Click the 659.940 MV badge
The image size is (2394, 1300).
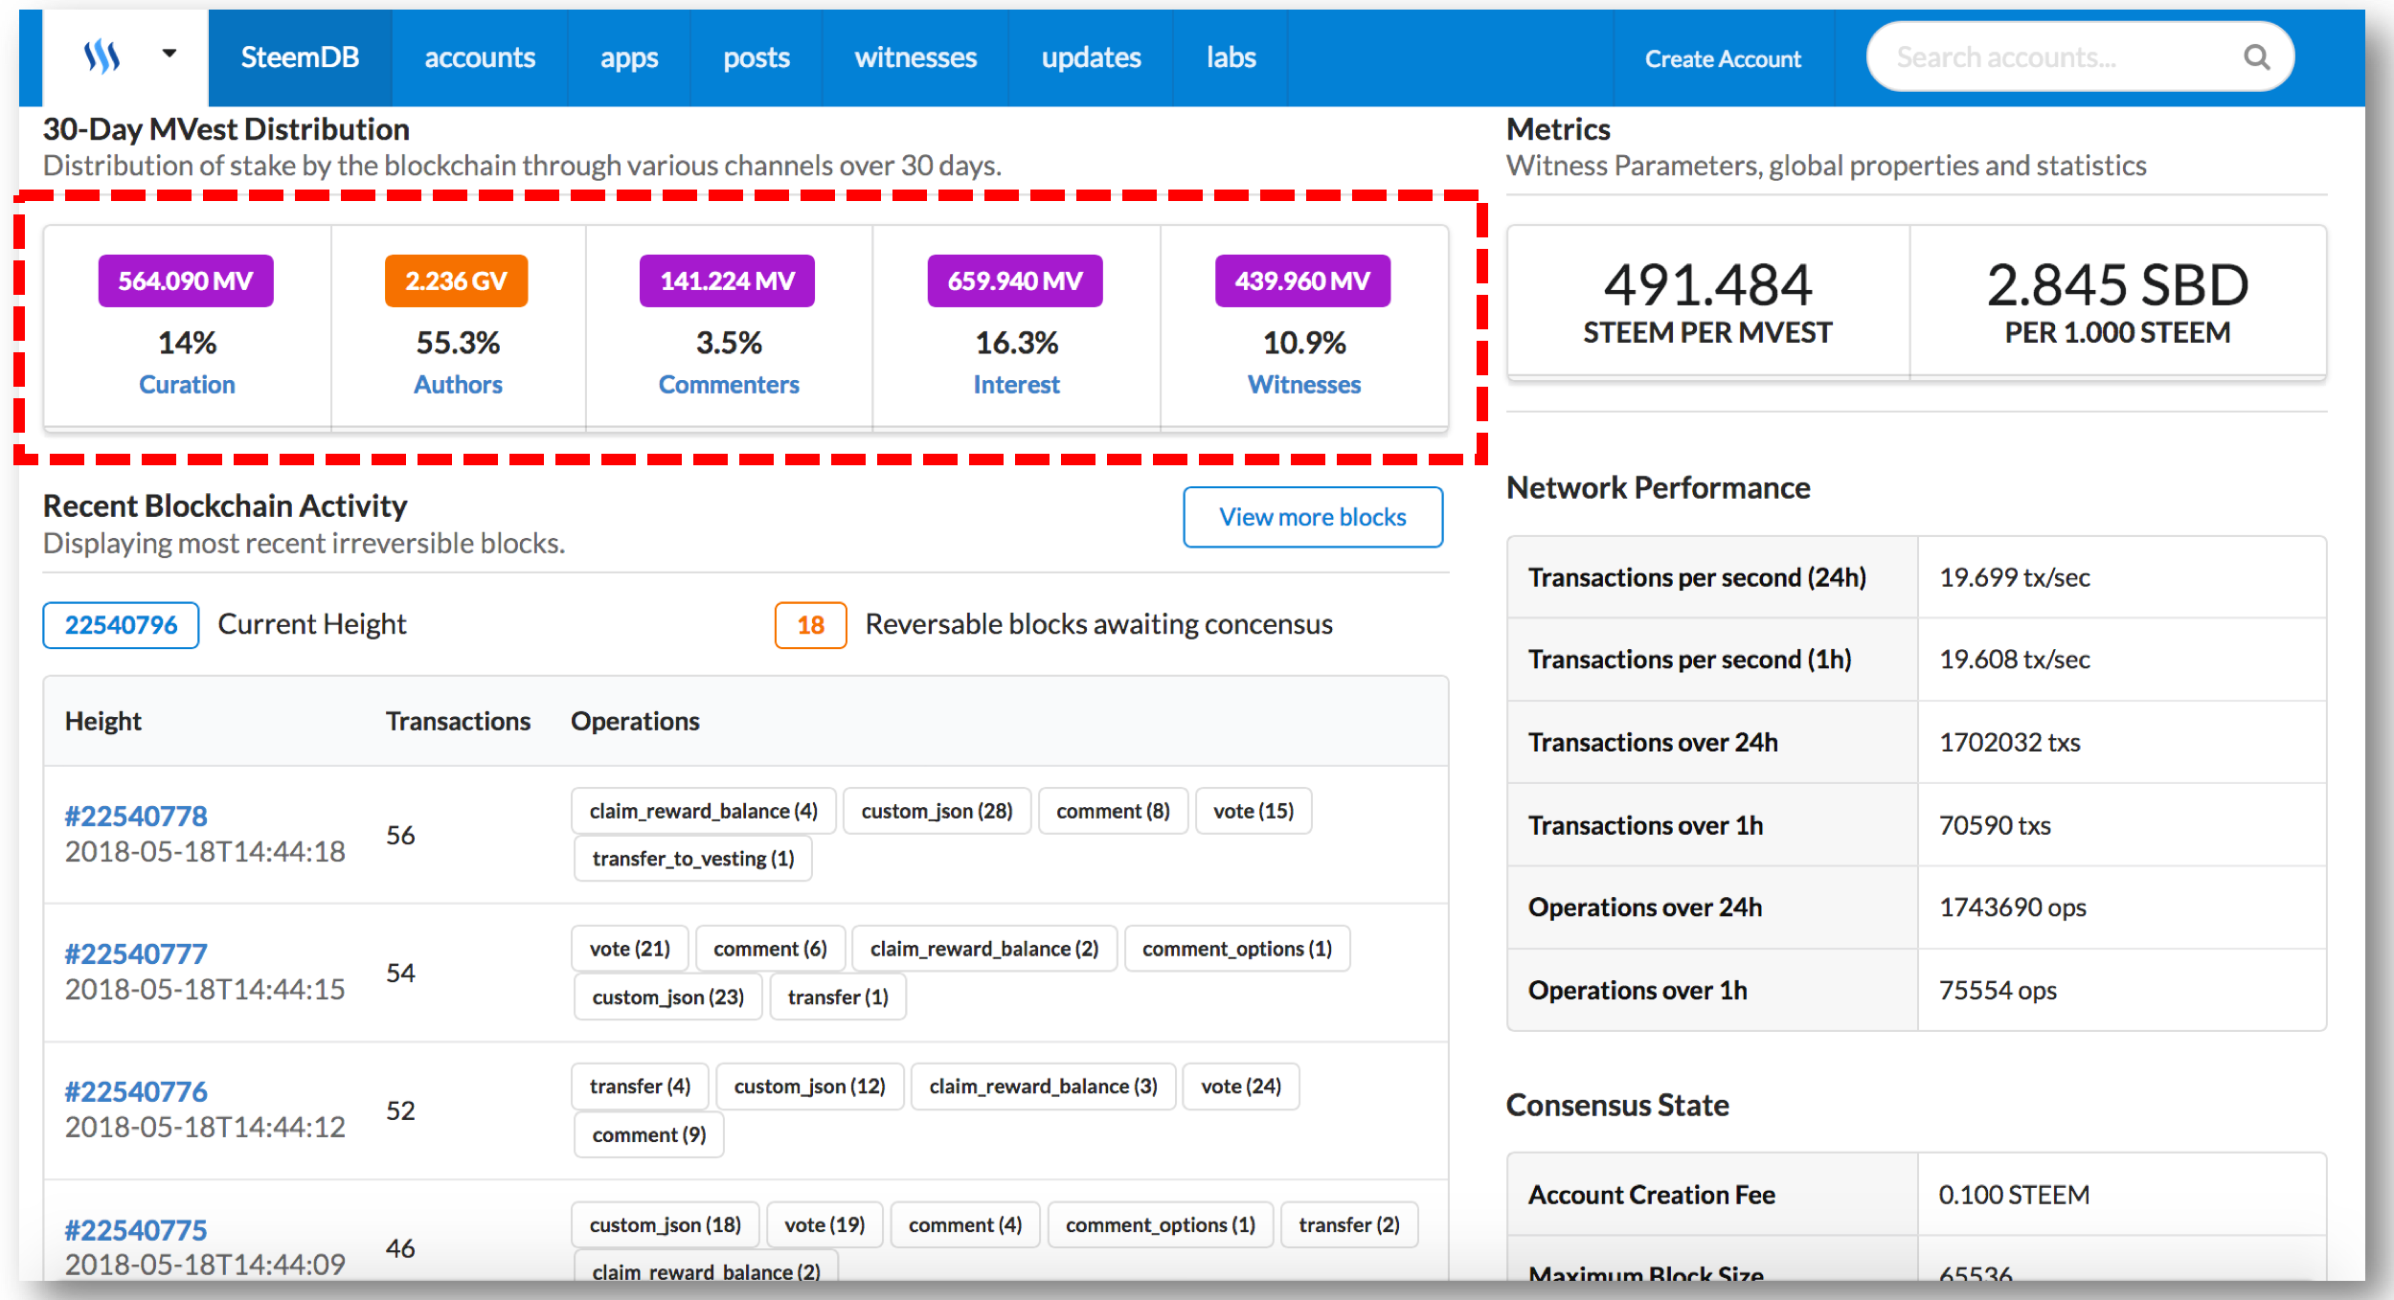click(1015, 280)
